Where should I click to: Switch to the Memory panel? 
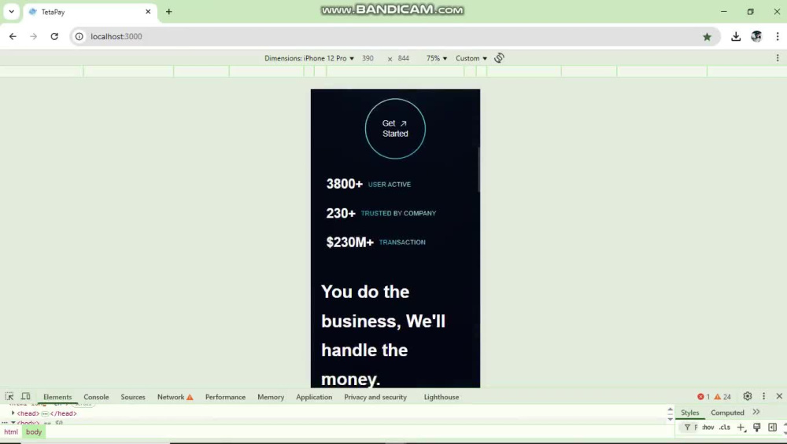[271, 397]
